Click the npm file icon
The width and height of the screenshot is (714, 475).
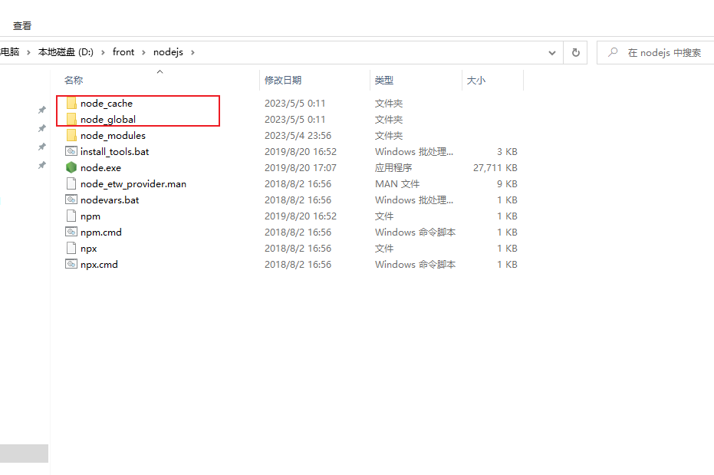[x=71, y=216]
